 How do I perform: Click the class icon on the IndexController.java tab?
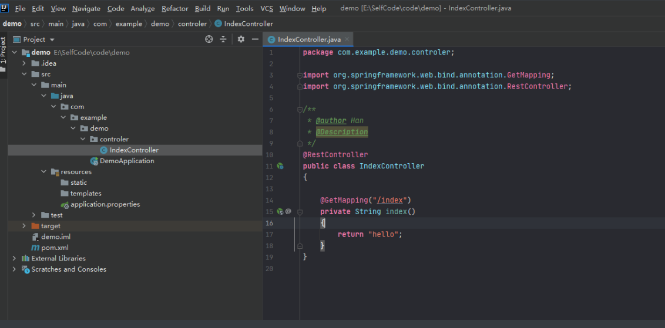pos(271,39)
